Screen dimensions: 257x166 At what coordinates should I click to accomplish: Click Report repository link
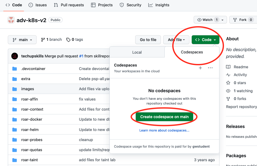[241, 107]
